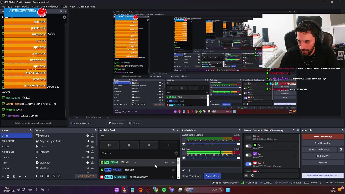345x194 pixels.
Task: Move scene down in Scenes list
Action: pos(25,176)
